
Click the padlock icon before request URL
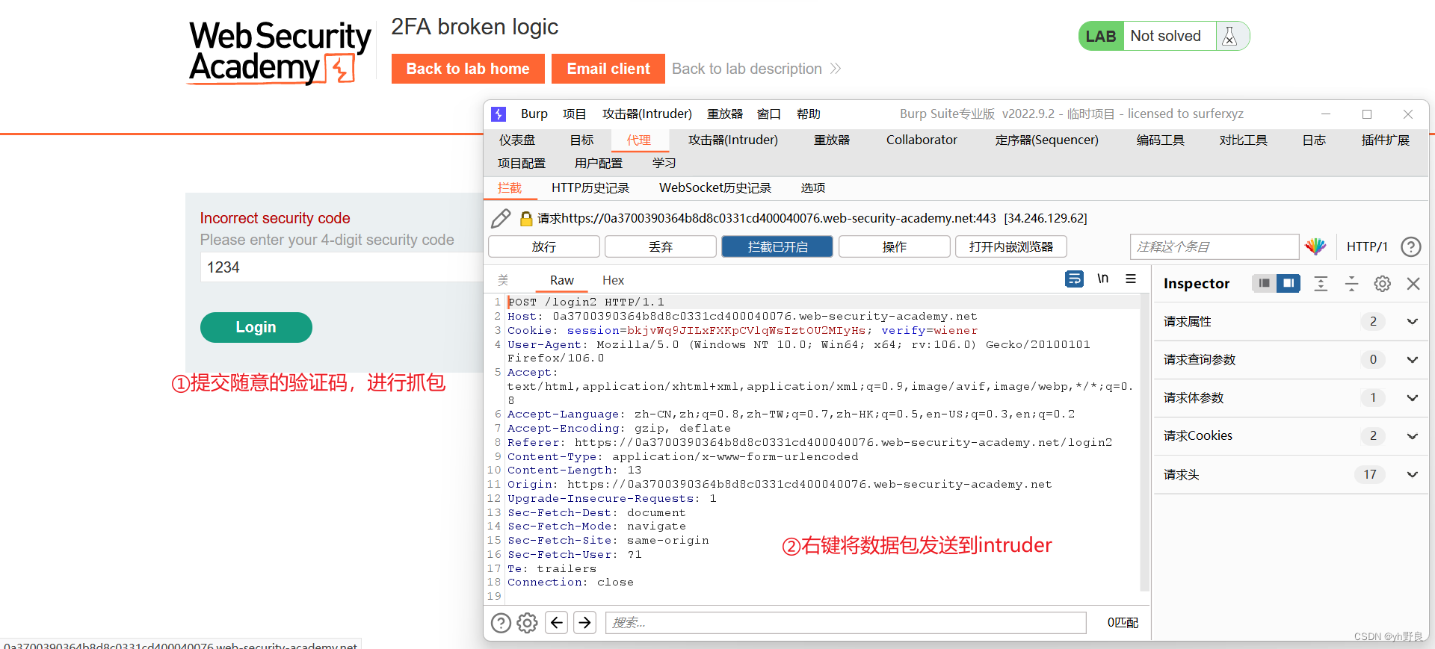click(x=526, y=218)
